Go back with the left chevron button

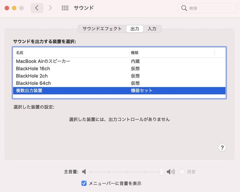37,8
